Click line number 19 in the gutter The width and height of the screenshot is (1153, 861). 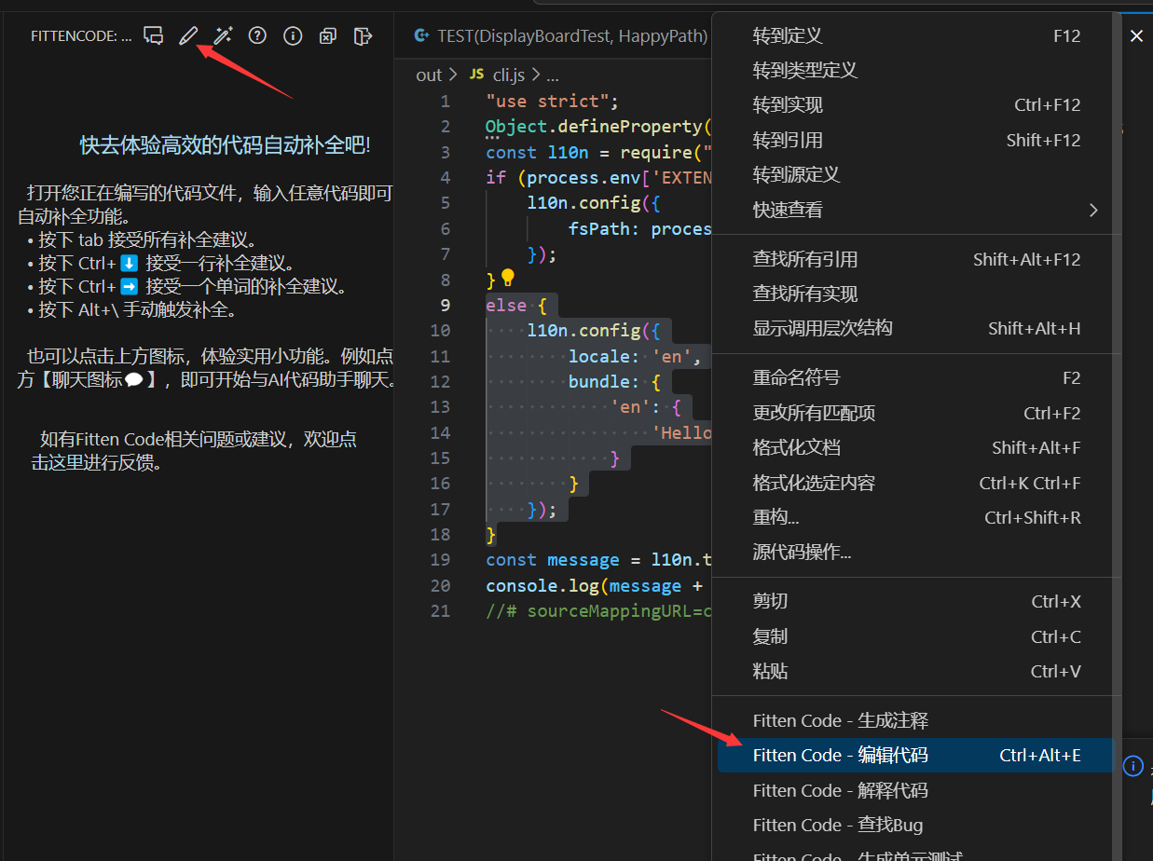440,560
